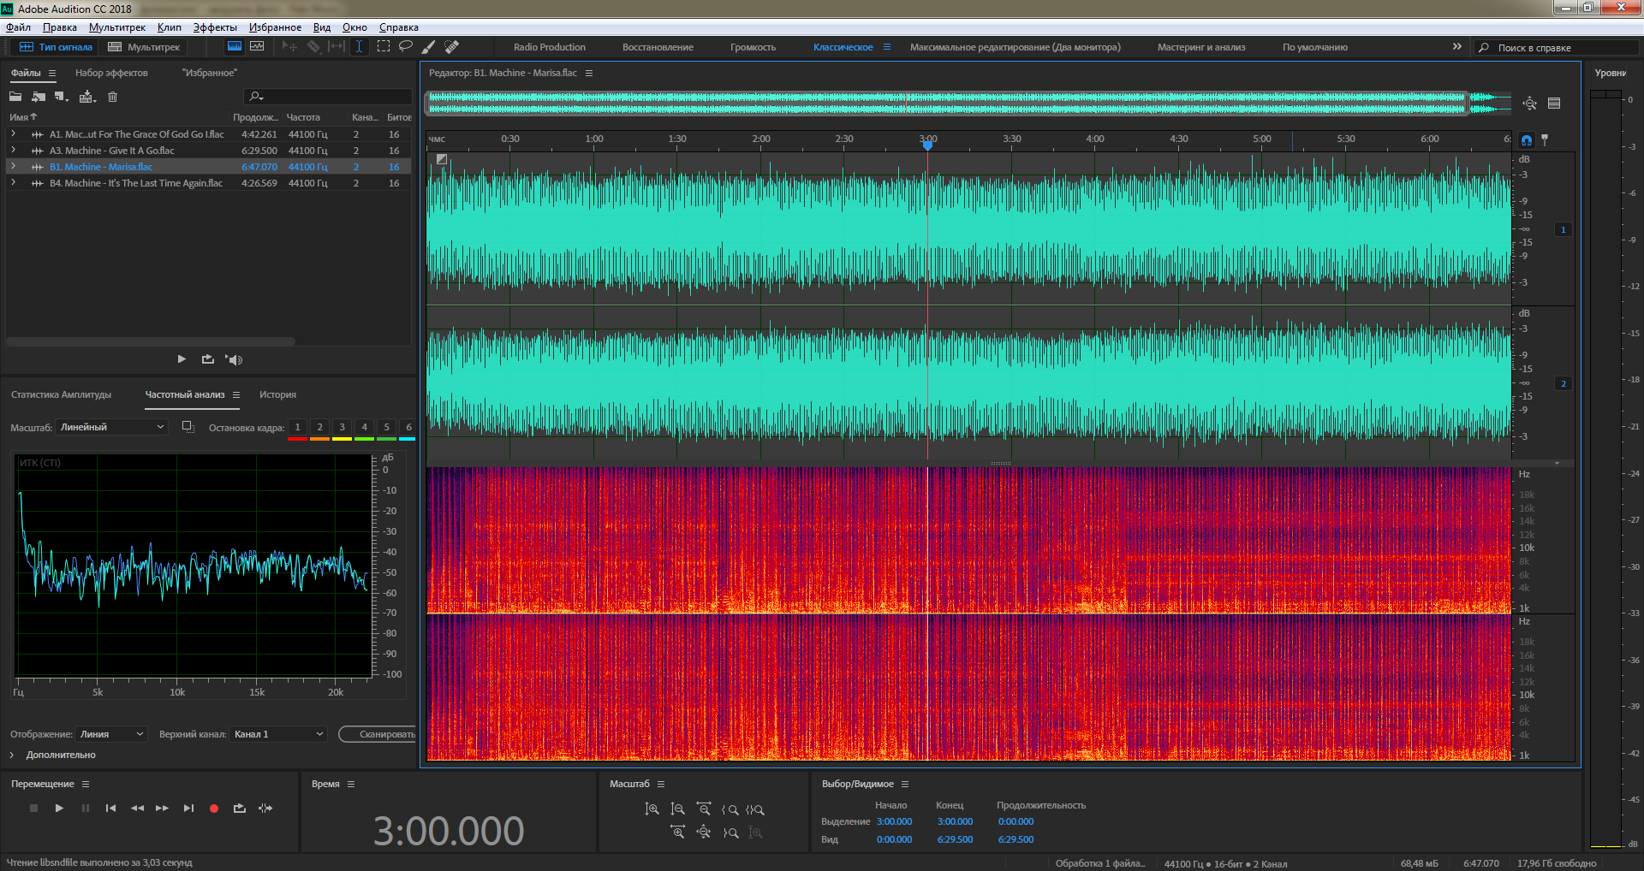Click frame hold button 4

(x=364, y=427)
